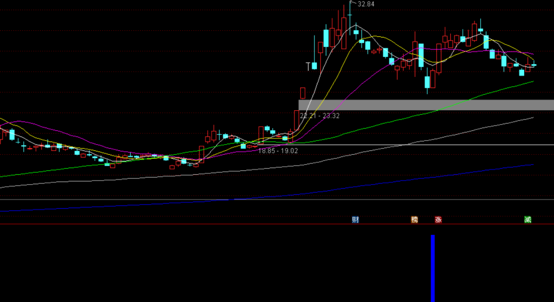Click the tall blue bar in indicator panel
The image size is (554, 302).
(x=433, y=268)
